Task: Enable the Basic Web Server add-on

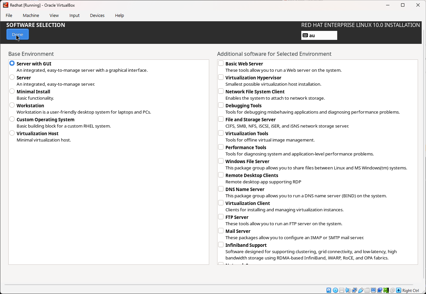Action: (220, 63)
